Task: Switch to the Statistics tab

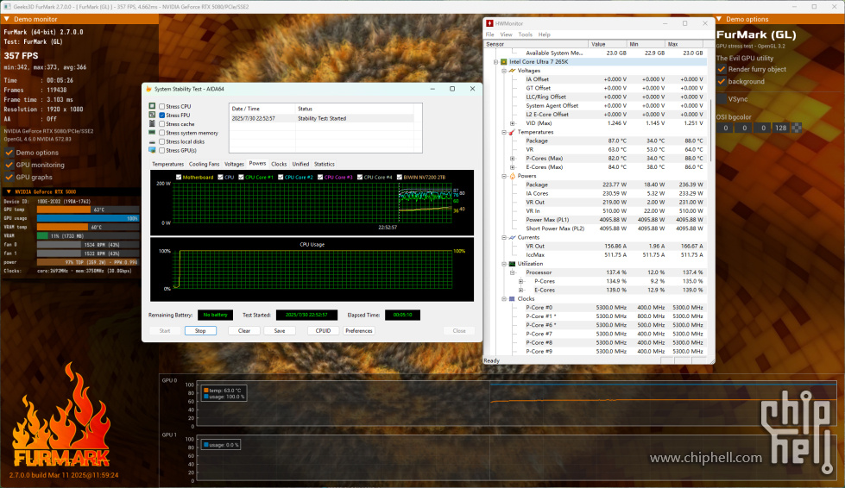Action: 325,164
